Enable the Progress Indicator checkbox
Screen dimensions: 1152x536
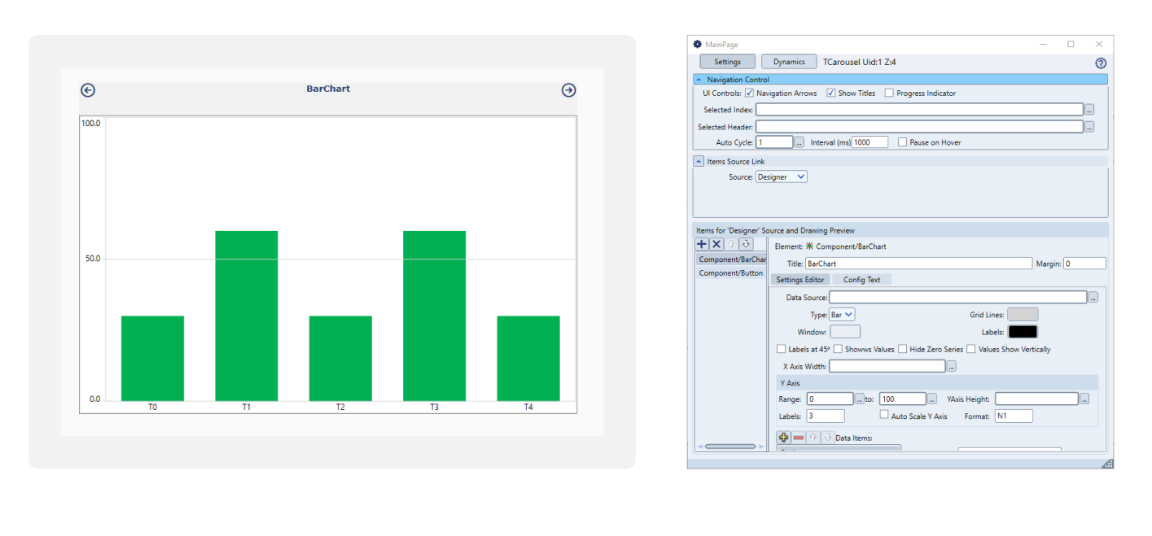click(889, 94)
